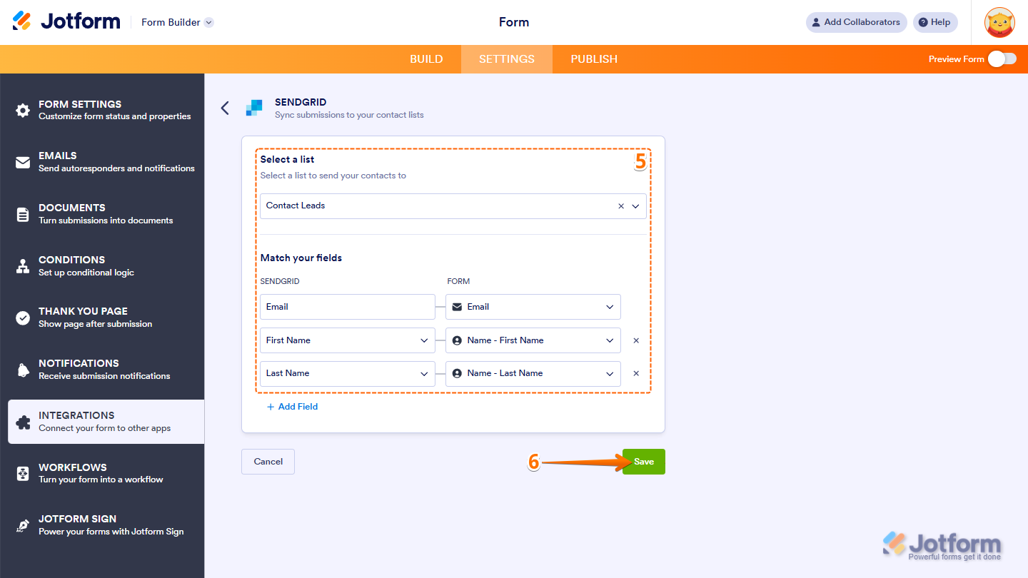Viewport: 1028px width, 578px height.
Task: Click the Jotform Sign pen icon
Action: click(x=21, y=524)
